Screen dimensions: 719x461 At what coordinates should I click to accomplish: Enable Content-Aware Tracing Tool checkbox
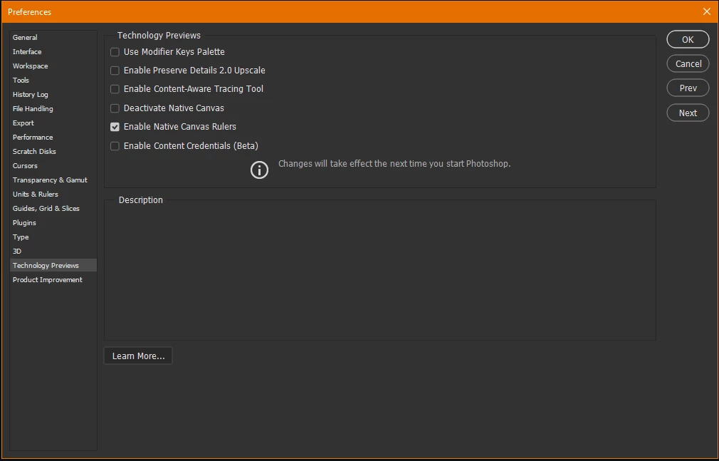pos(115,89)
